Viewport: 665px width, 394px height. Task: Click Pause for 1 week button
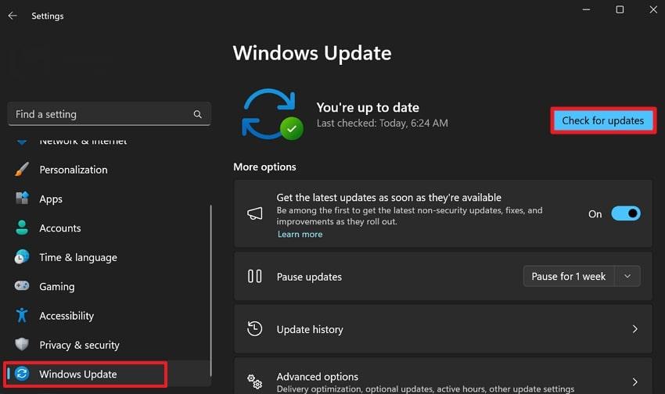[x=569, y=276]
